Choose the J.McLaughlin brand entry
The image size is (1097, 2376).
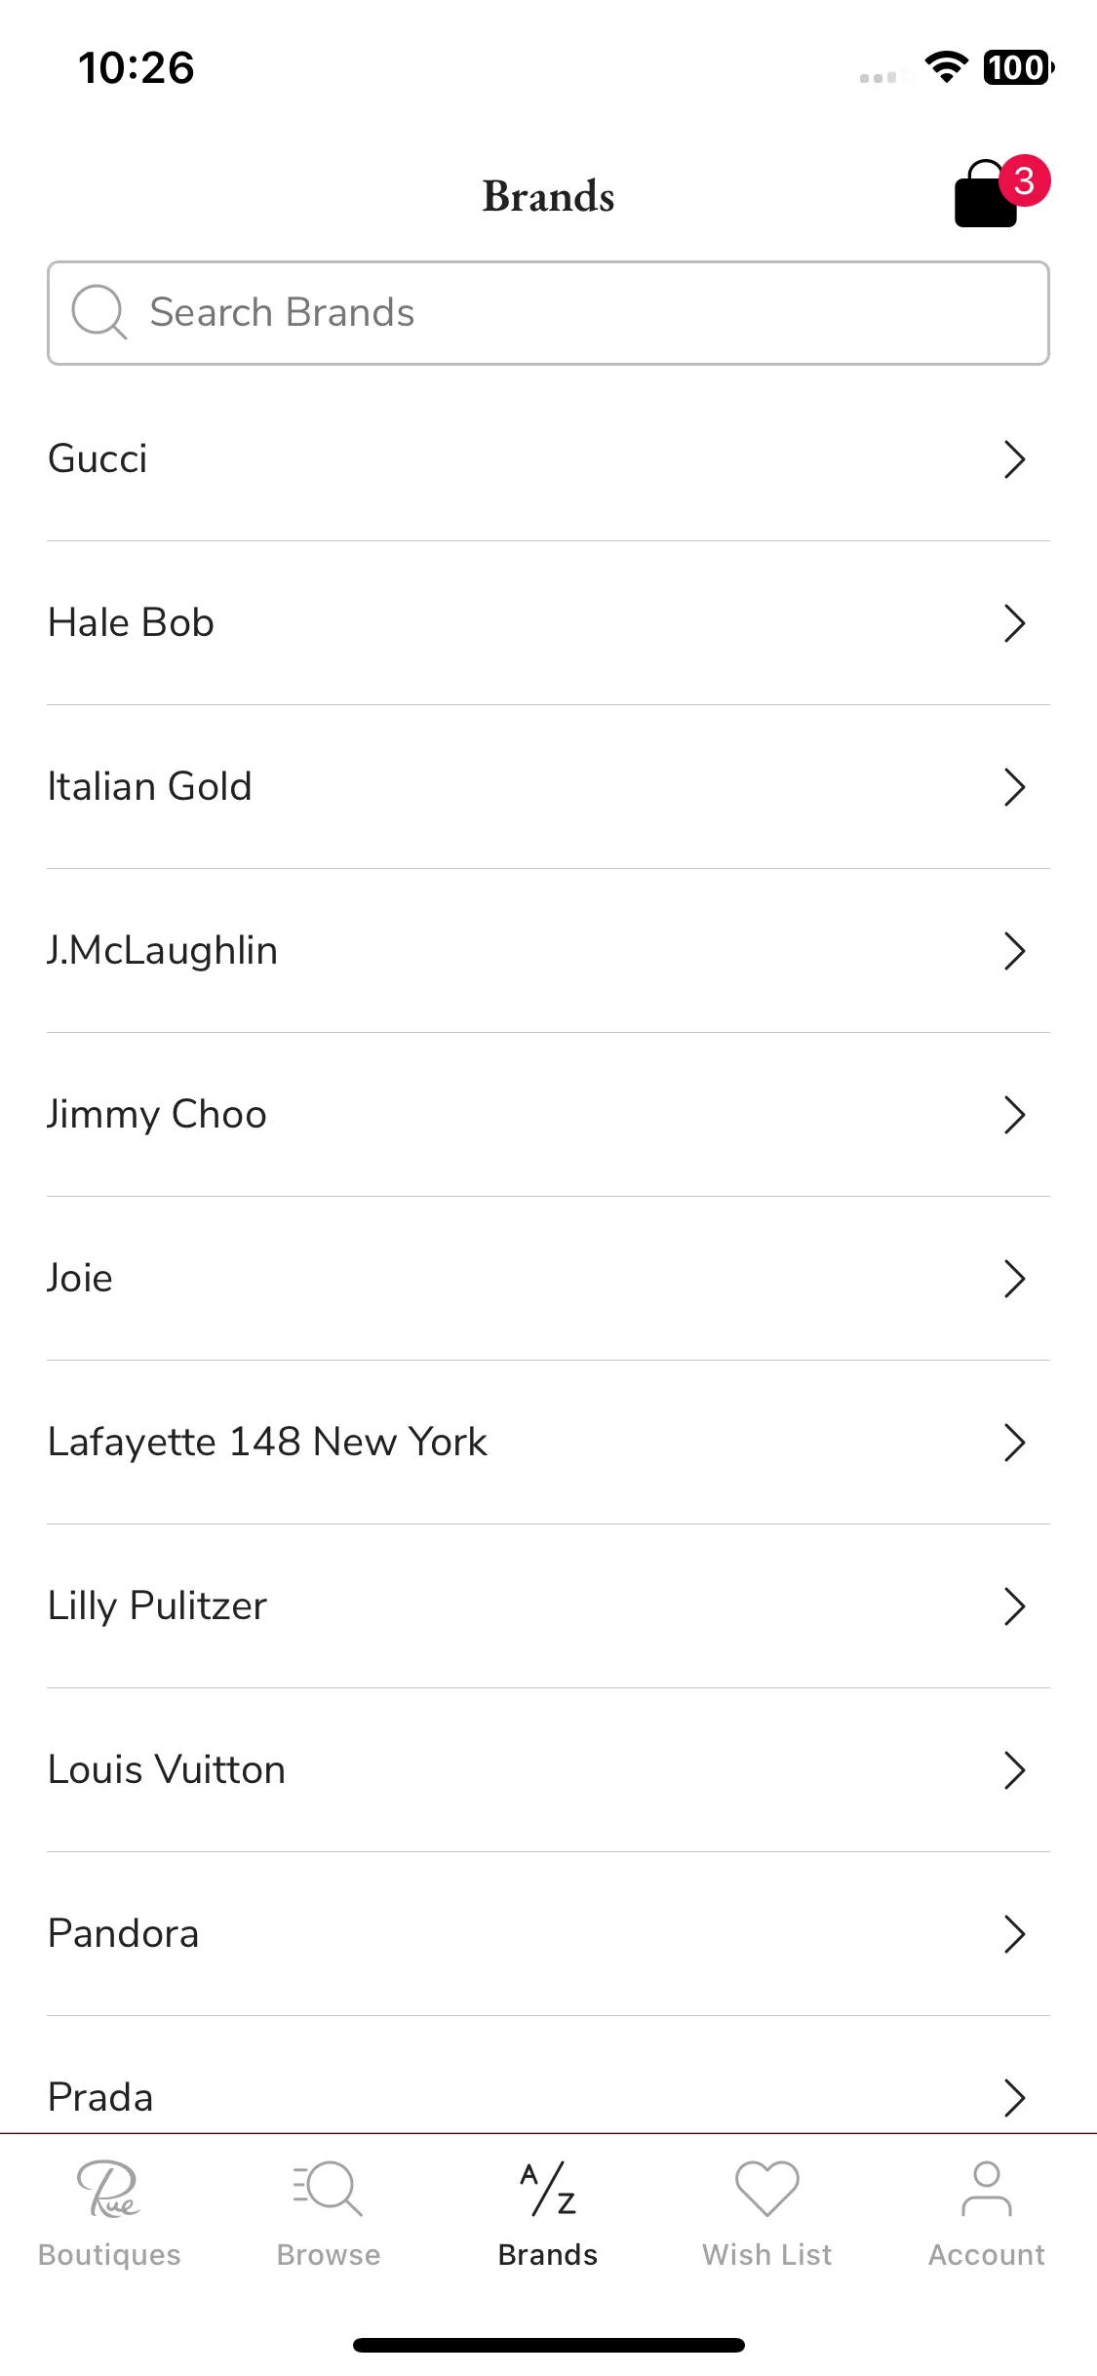tap(548, 951)
